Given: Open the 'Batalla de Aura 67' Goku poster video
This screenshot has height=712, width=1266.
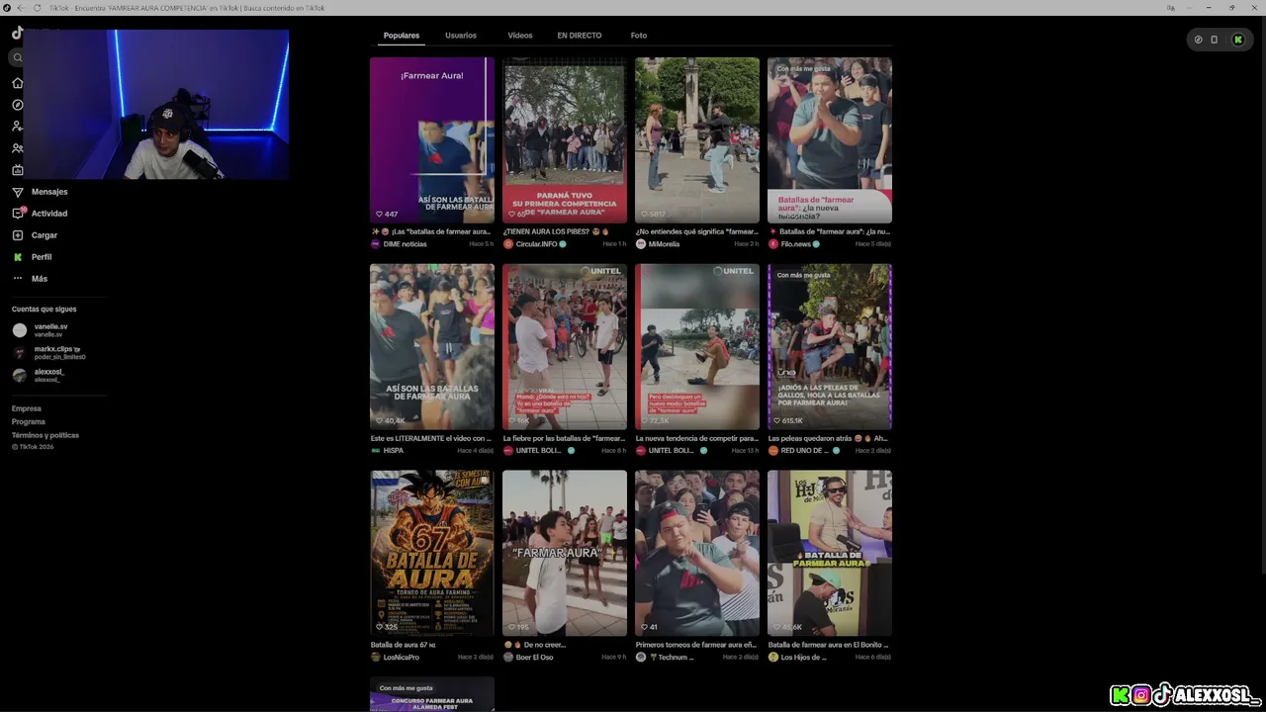Looking at the screenshot, I should point(432,553).
